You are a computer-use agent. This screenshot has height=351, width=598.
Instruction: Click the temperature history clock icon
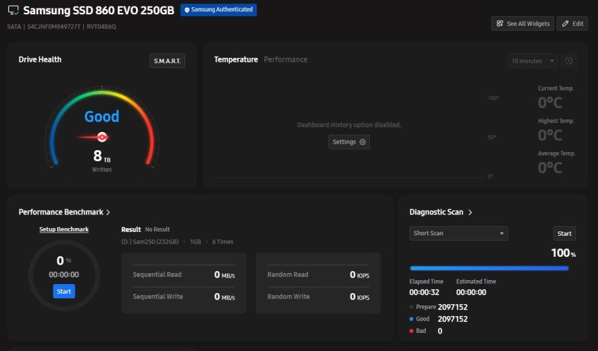(569, 60)
